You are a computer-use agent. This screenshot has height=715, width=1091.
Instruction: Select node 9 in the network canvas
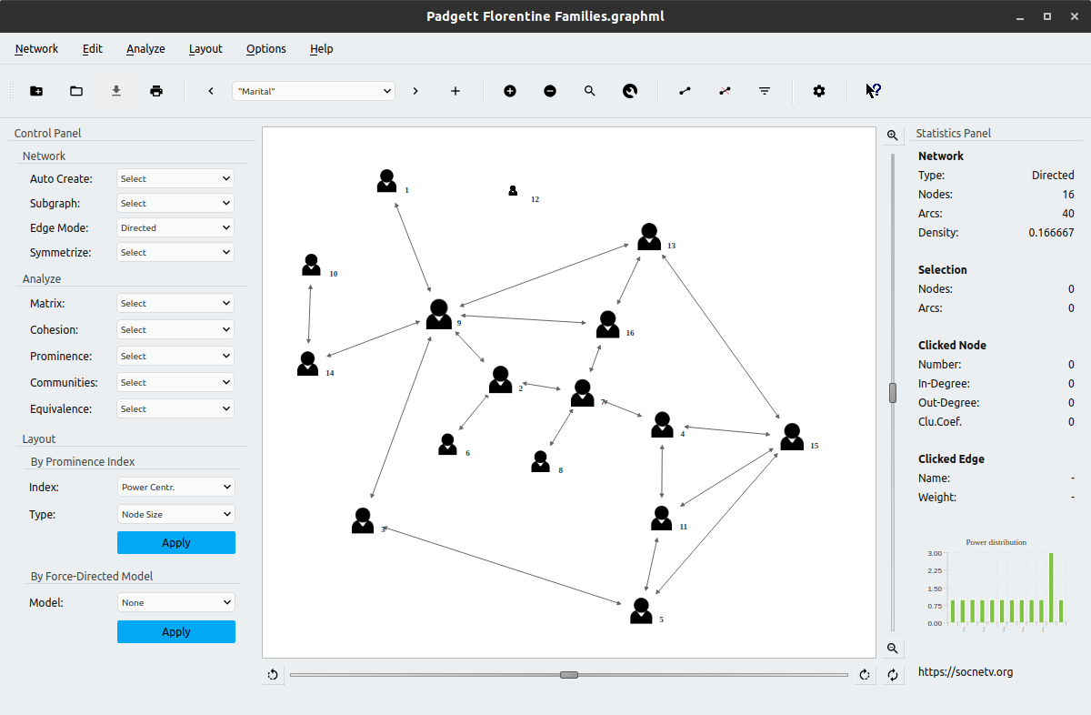(439, 314)
